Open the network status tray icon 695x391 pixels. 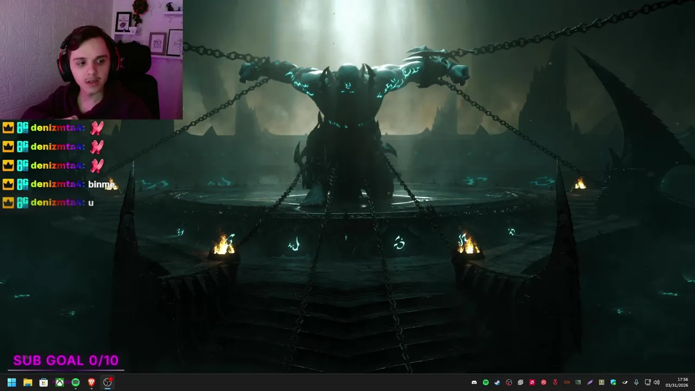click(x=648, y=382)
